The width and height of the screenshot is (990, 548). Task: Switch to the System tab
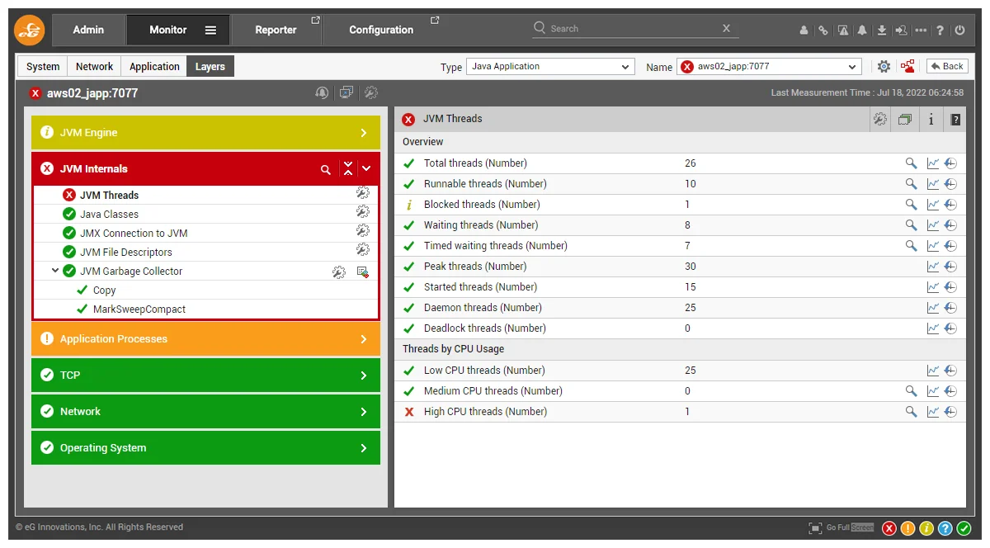pos(43,67)
